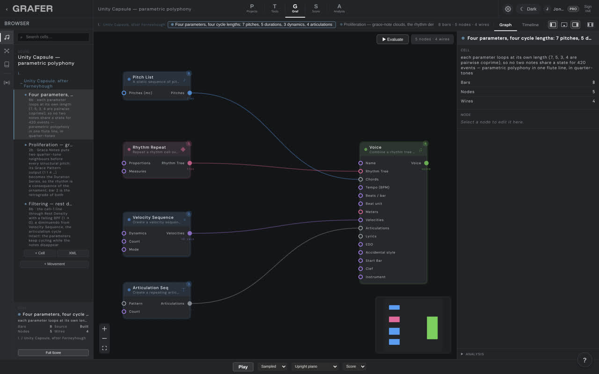Click the Evaluate button
599x374 pixels.
point(393,39)
